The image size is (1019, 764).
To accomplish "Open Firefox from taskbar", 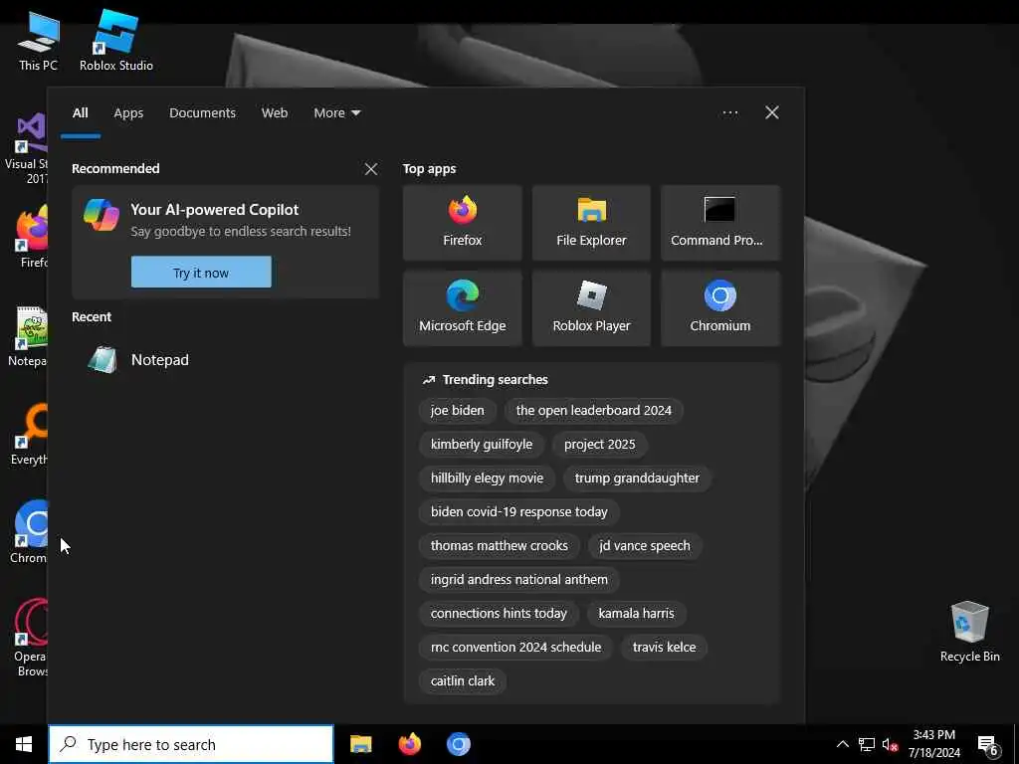I will pyautogui.click(x=409, y=744).
